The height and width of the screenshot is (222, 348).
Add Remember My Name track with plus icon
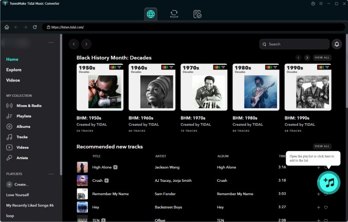(x=319, y=194)
